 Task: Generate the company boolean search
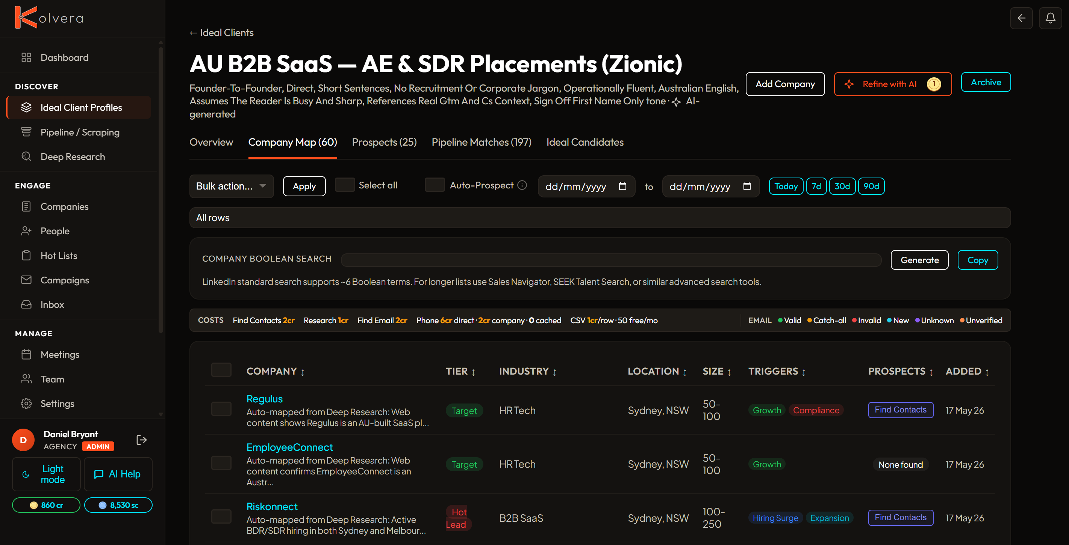[x=920, y=260]
